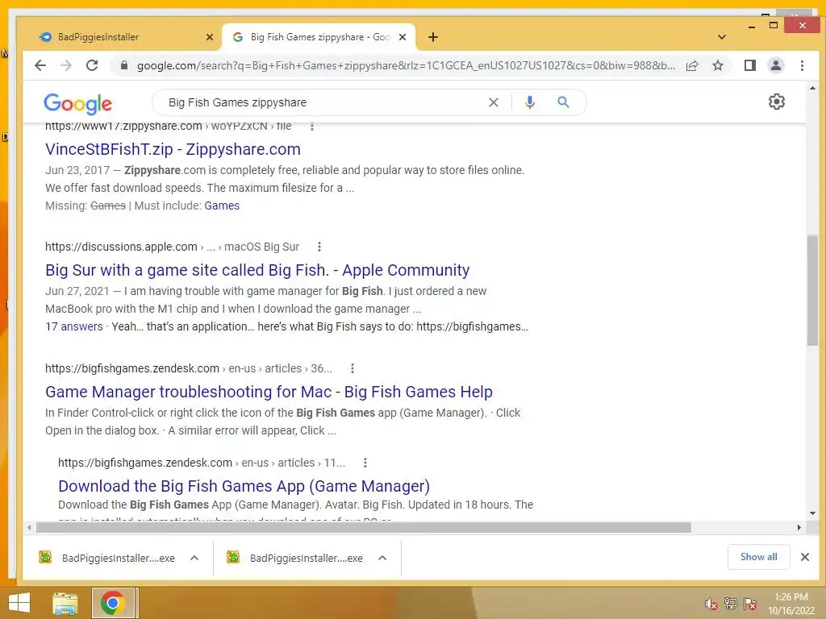
Task: Clear the Google search box text
Action: tap(493, 102)
